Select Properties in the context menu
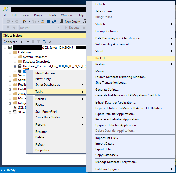 (x=42, y=150)
